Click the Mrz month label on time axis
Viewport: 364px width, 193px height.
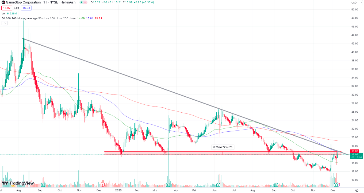pyautogui.click(x=155, y=190)
